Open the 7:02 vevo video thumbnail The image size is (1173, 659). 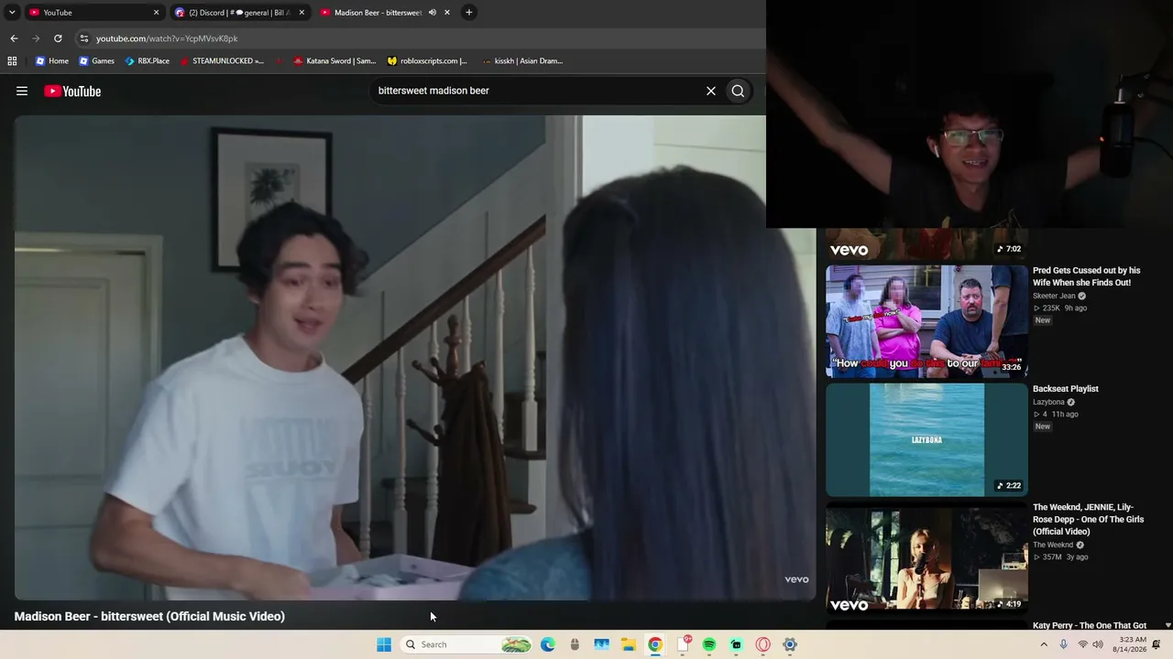tap(926, 243)
